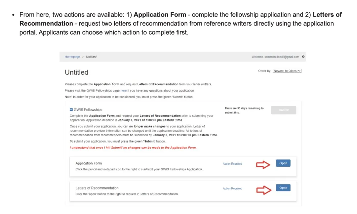Click the Untitled page heading
The image size is (357, 214).
[x=76, y=72]
